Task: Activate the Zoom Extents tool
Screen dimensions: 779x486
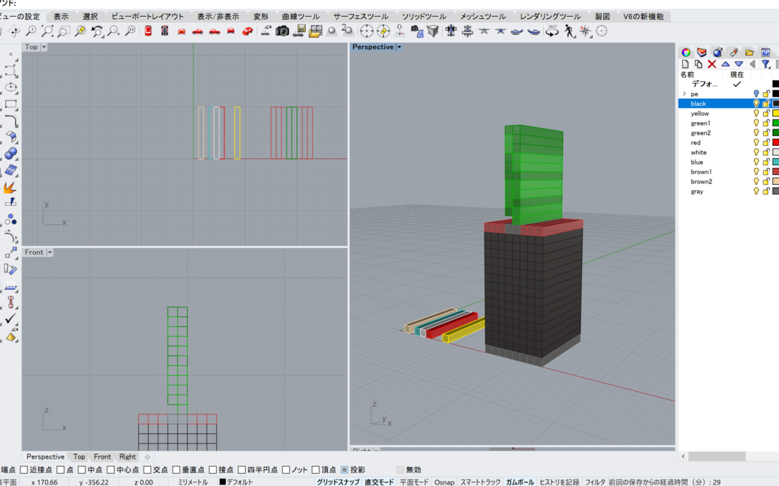Action: [x=47, y=31]
